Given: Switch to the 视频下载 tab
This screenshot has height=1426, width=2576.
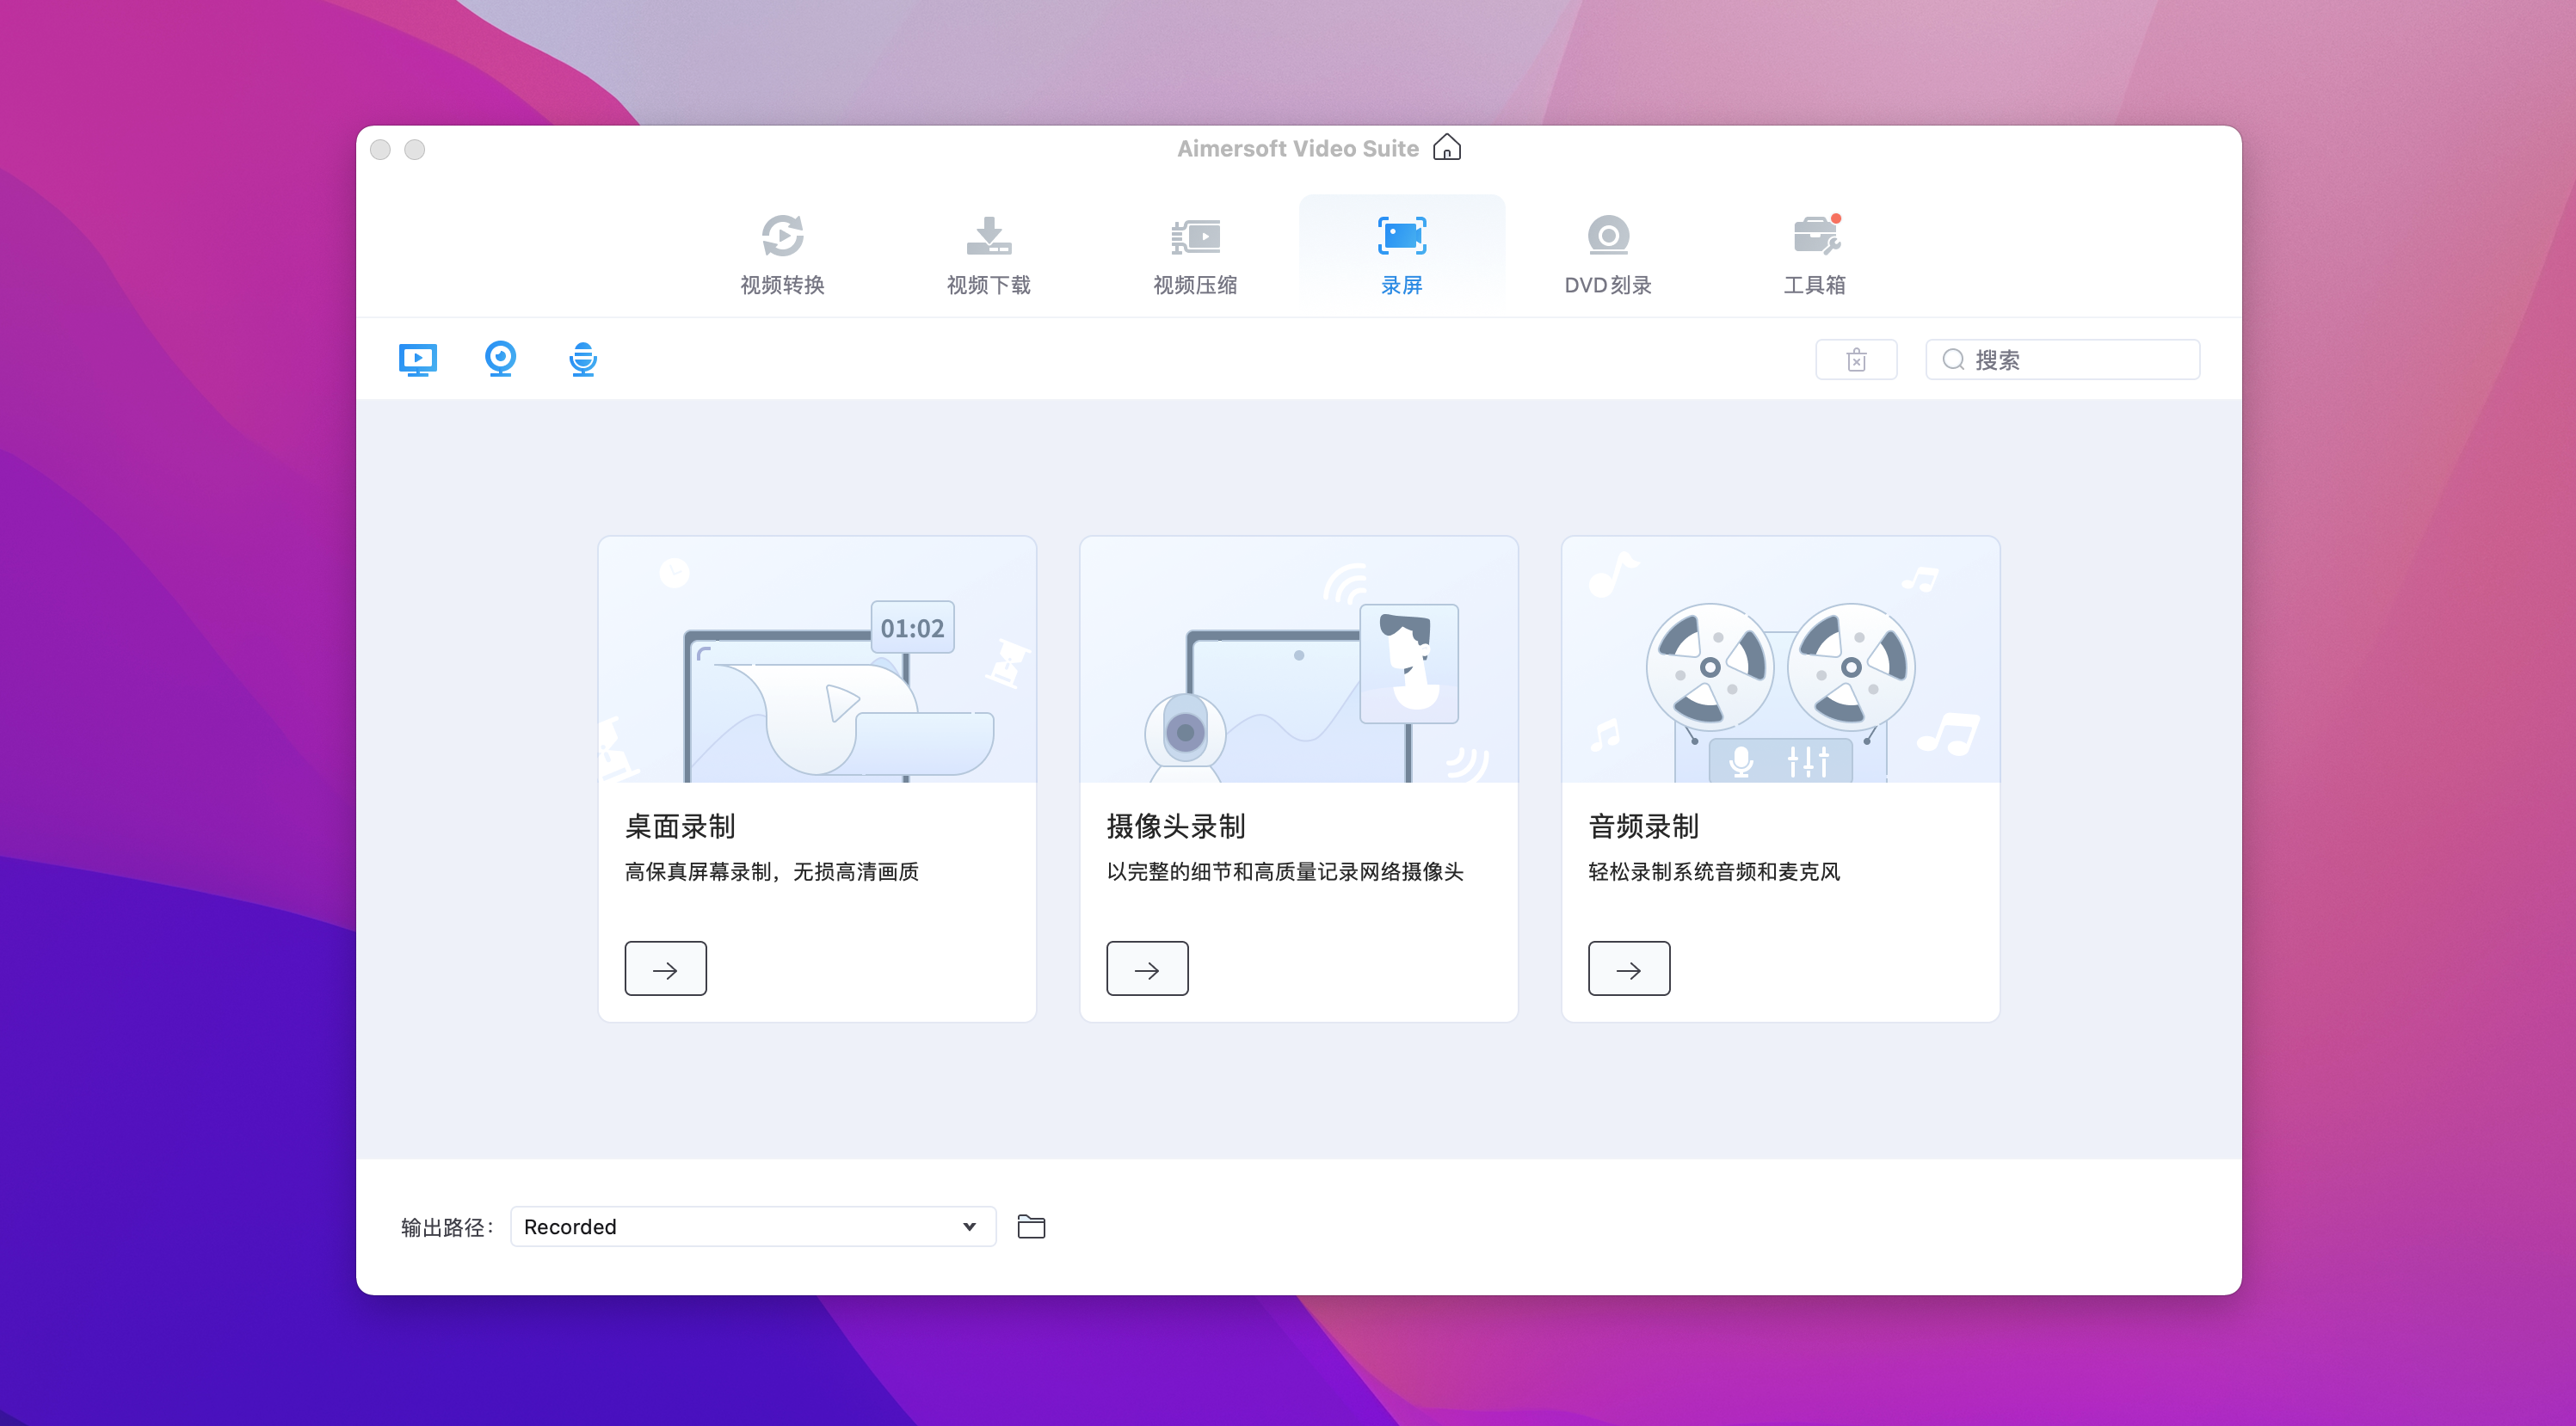Looking at the screenshot, I should coord(988,255).
